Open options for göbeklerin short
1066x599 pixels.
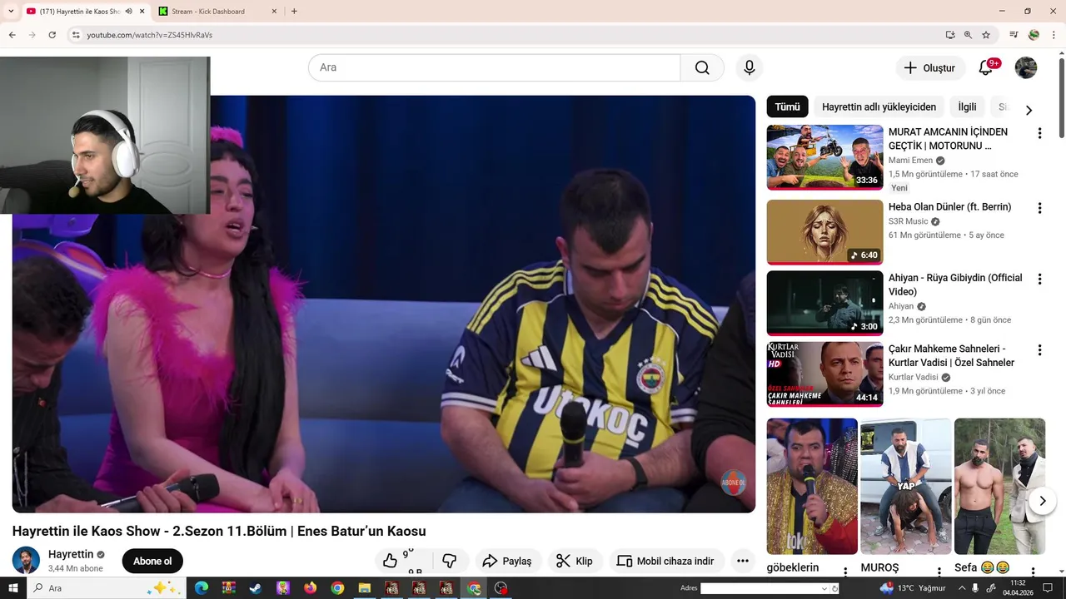coord(845,572)
